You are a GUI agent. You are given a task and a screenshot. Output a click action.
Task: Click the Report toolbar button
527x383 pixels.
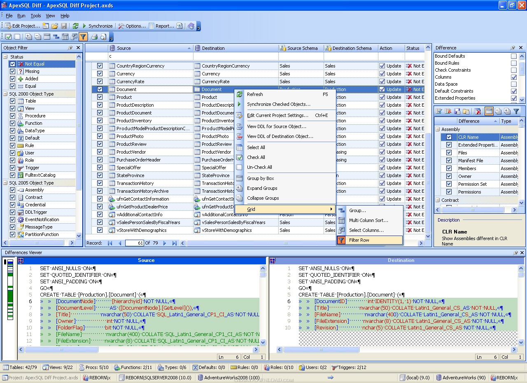coord(161,26)
